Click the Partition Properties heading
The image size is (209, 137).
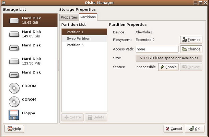pyautogui.click(x=128, y=25)
